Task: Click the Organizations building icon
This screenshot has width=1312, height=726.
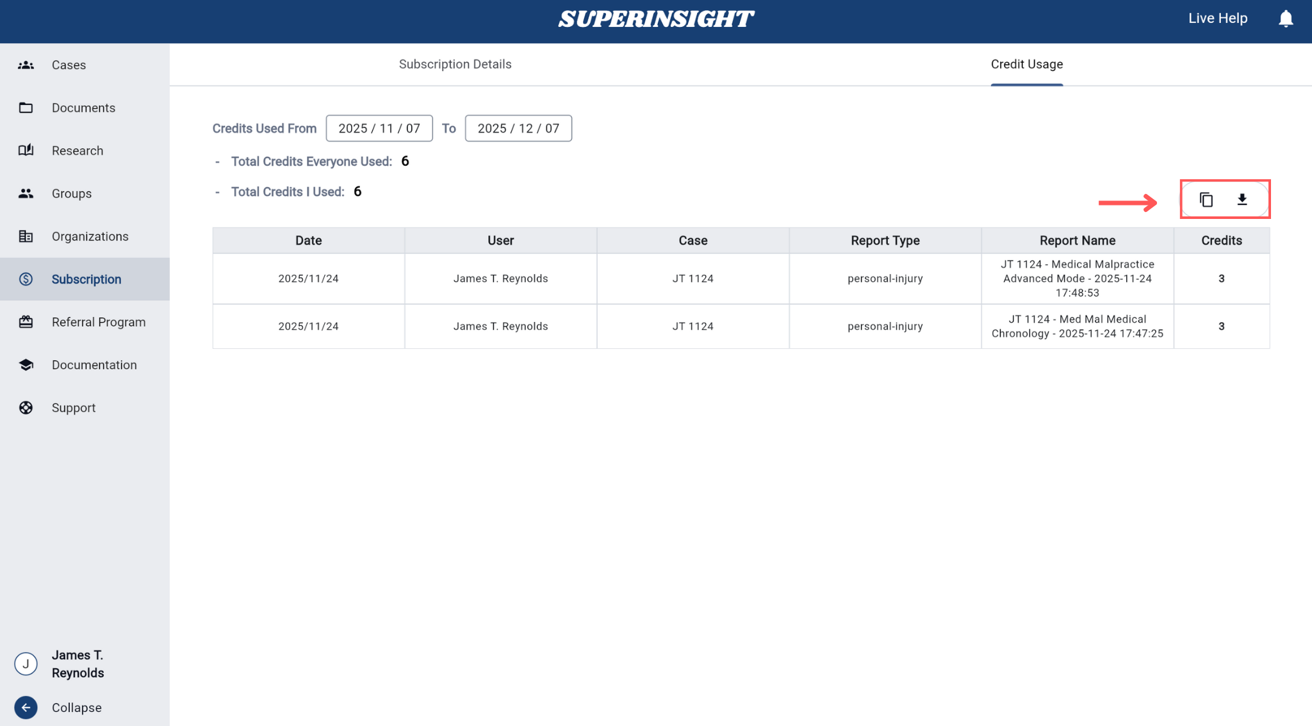Action: (26, 236)
